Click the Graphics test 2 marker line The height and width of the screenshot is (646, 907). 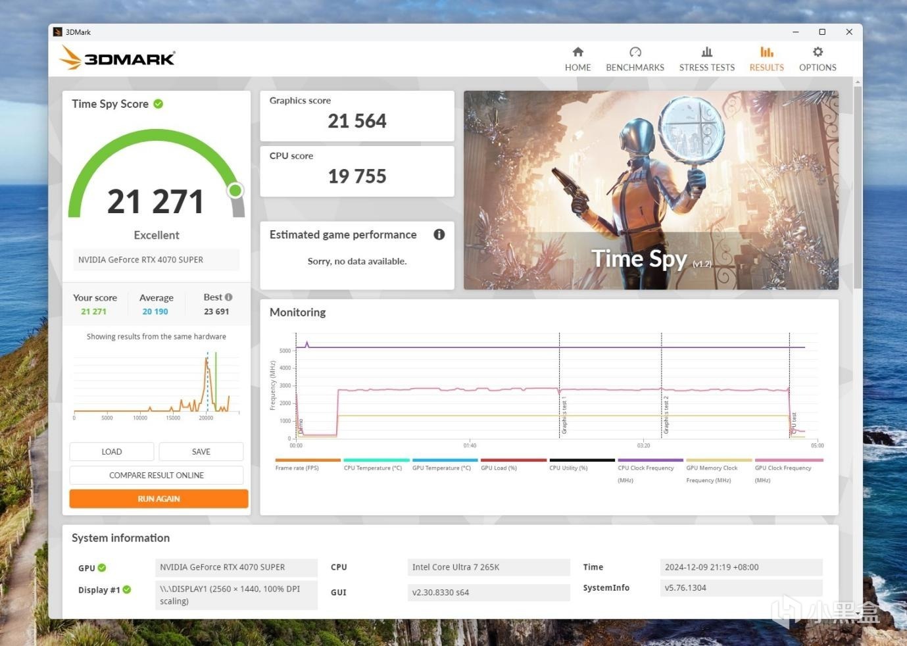tap(662, 385)
